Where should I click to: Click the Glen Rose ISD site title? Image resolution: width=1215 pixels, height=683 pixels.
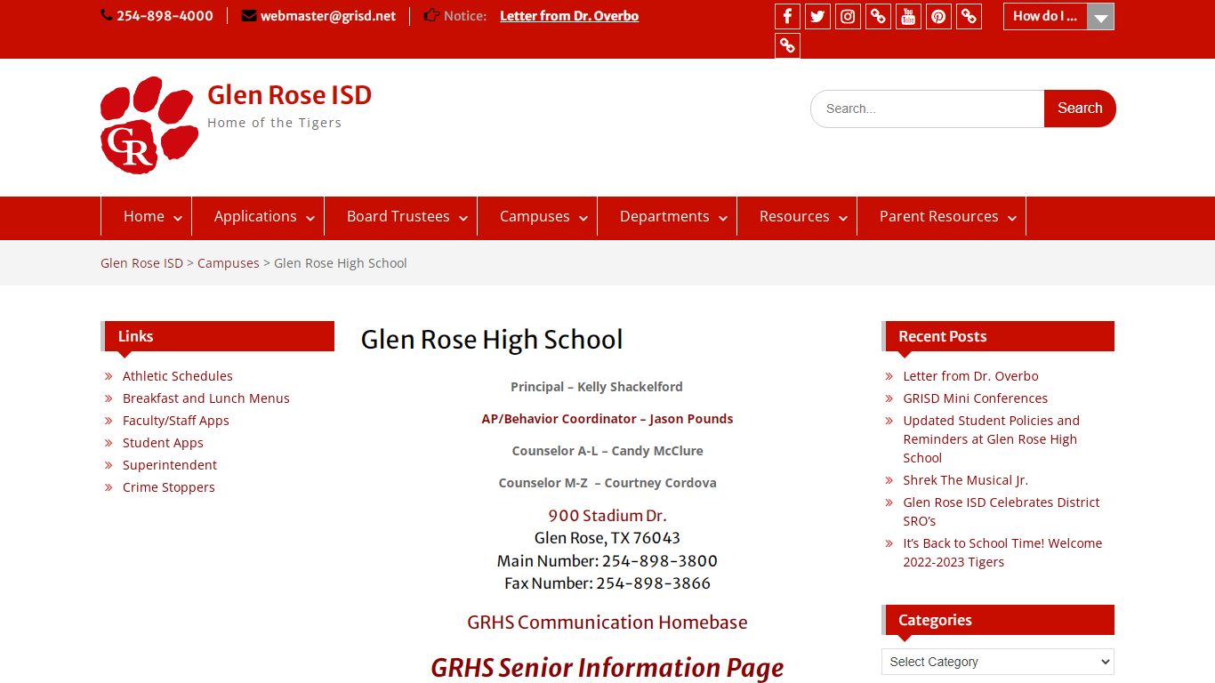290,95
